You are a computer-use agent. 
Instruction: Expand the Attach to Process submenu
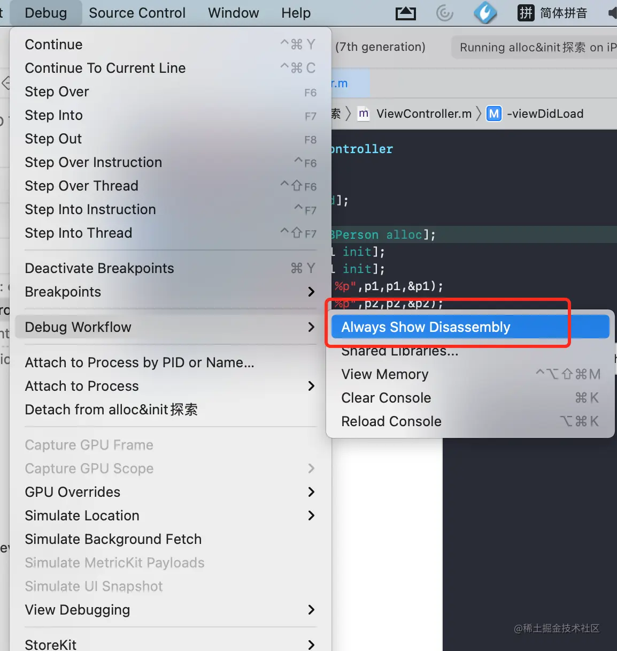pyautogui.click(x=171, y=386)
